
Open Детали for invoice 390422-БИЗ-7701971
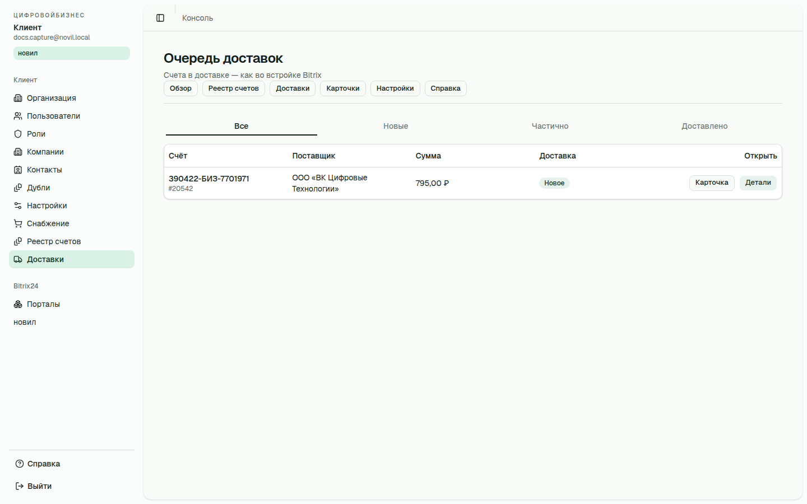(758, 183)
